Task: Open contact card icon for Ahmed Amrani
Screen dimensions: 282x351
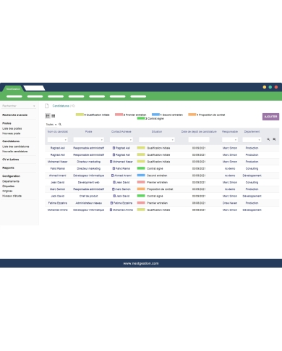Action: tap(112, 175)
